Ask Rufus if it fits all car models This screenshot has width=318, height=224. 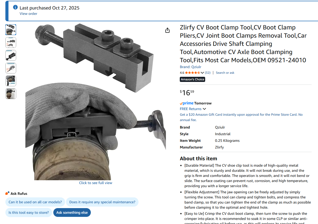35,202
